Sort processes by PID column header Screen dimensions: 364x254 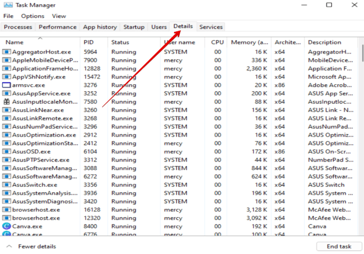click(x=89, y=43)
